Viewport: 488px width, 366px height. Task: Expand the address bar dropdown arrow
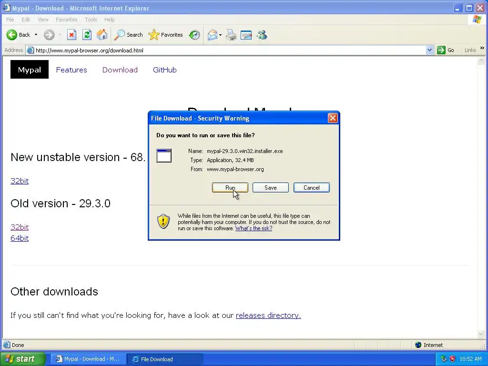(x=429, y=50)
